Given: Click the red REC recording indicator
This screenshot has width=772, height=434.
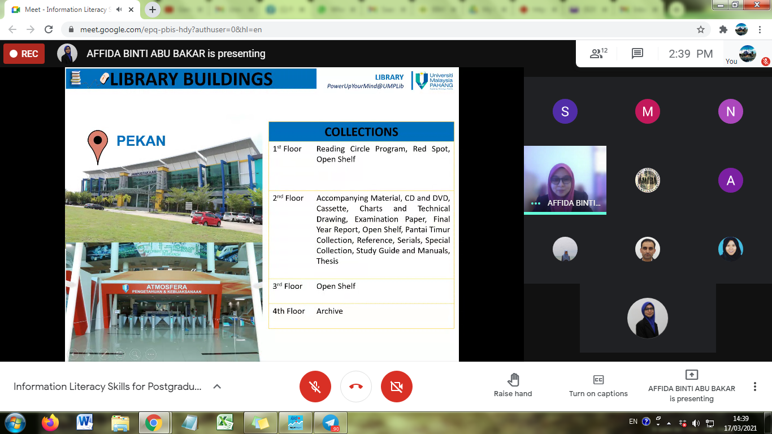Looking at the screenshot, I should pyautogui.click(x=24, y=54).
